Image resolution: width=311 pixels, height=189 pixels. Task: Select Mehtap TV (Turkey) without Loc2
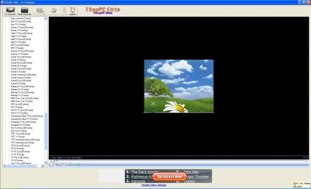(20, 95)
